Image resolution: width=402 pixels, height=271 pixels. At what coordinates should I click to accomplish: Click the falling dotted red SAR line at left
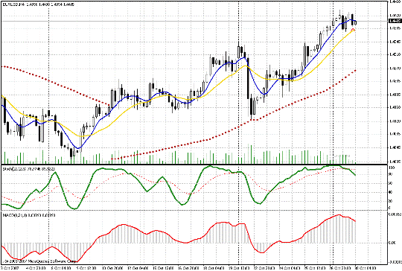click(x=51, y=81)
